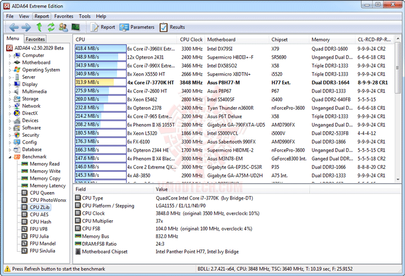Screen dimensions: 405x276
Task: Open the View menu
Action: pos(24,16)
